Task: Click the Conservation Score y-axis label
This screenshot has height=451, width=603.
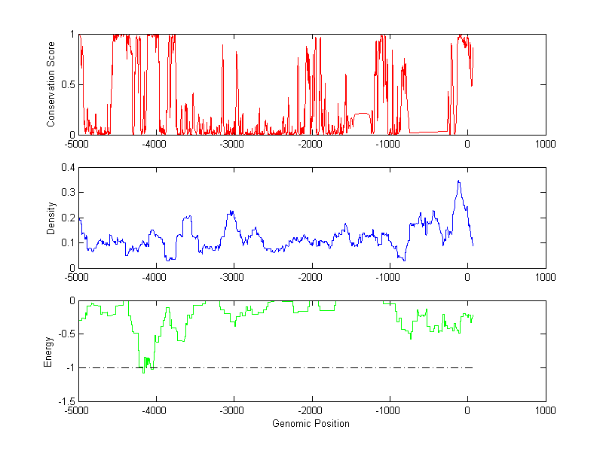Action: click(51, 84)
